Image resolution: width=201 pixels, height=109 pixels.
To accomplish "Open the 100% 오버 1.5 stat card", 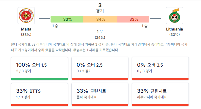I will tap(40, 68).
